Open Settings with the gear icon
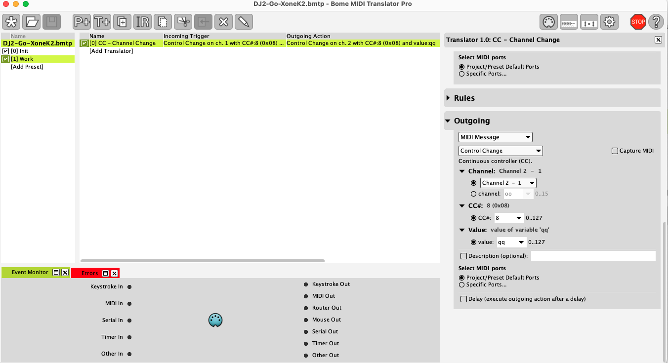This screenshot has width=668, height=363. point(609,22)
